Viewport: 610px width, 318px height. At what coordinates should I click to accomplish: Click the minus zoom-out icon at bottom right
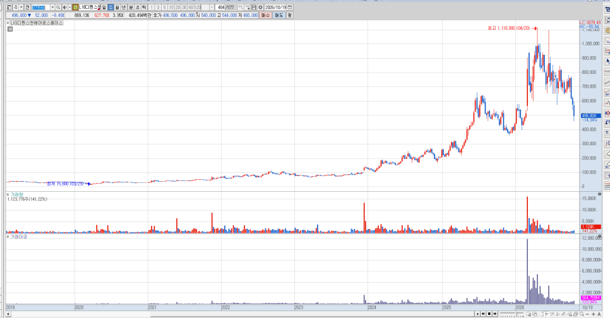587,314
